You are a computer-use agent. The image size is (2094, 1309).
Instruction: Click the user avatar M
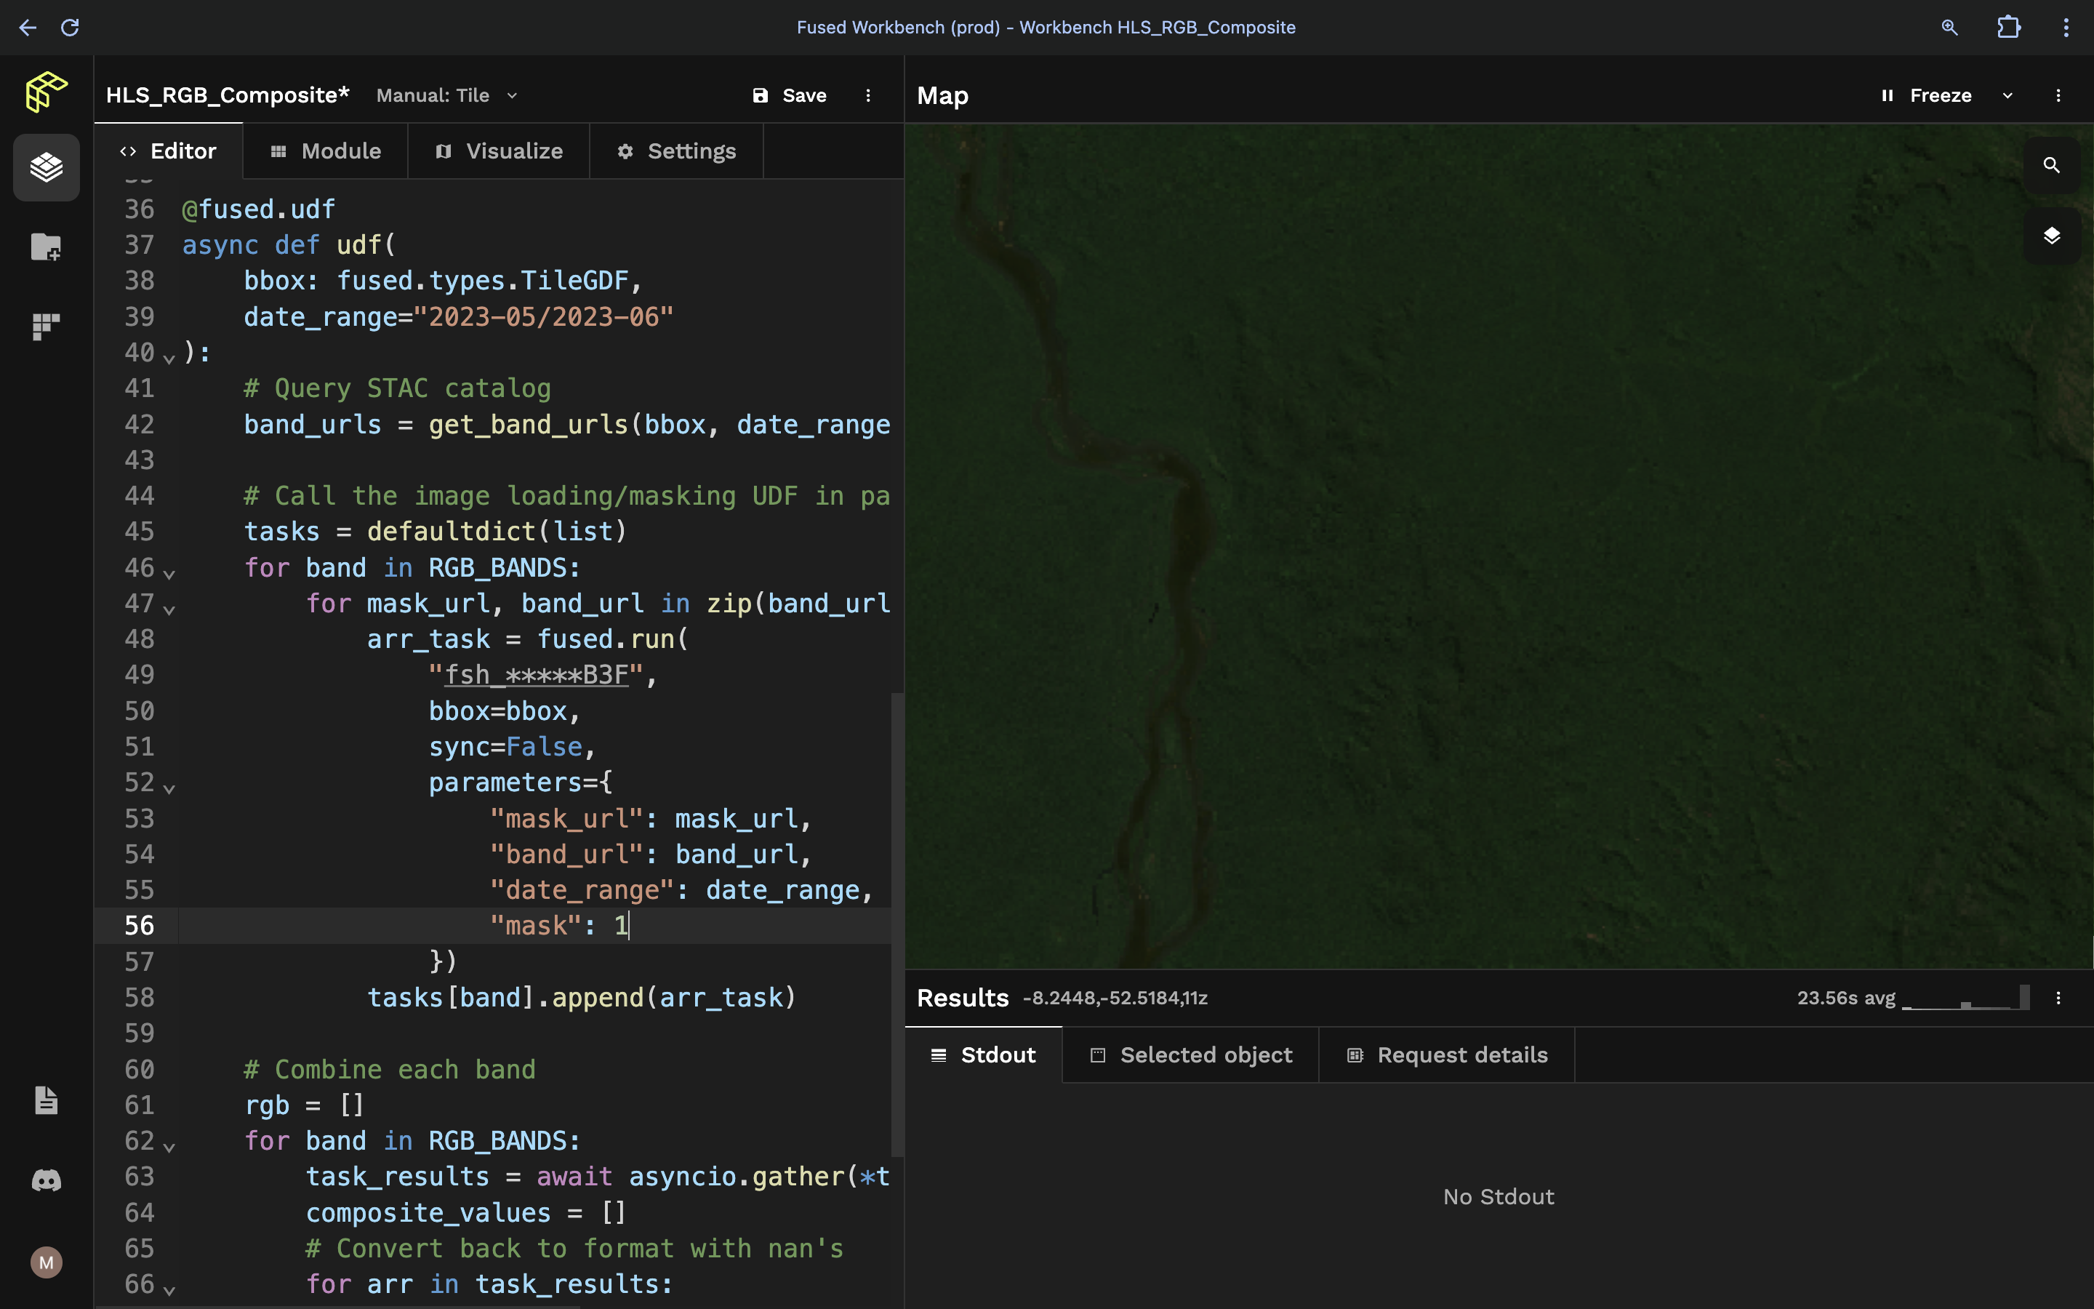(46, 1262)
